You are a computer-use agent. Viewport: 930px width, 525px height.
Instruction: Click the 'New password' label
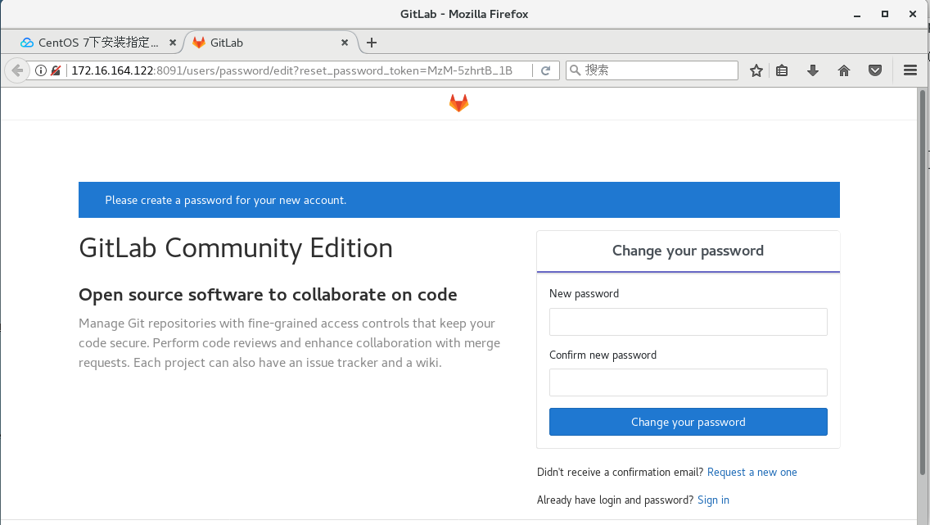point(584,294)
